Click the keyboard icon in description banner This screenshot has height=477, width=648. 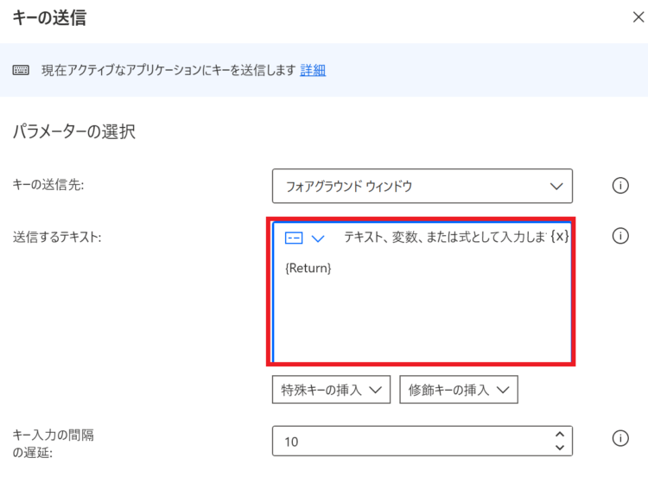(x=21, y=70)
